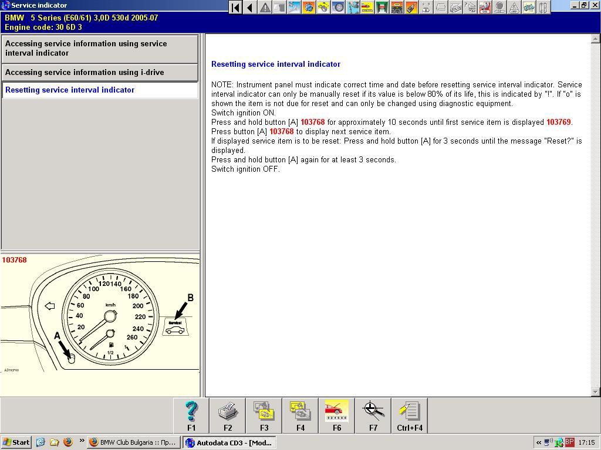Open 'Accessing service information using service interval indicator'
This screenshot has width=601, height=450.
pyautogui.click(x=100, y=49)
